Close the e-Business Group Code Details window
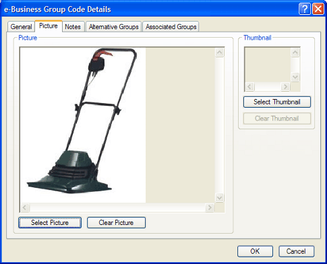 (x=318, y=9)
